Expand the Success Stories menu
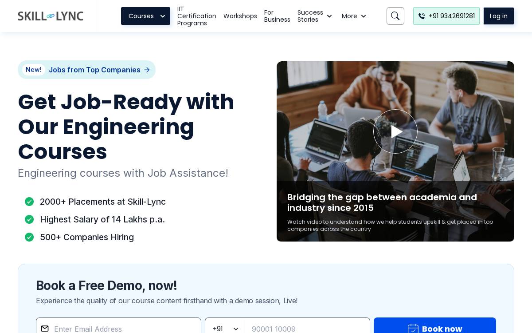Screen dimensions: 532x333 (x=315, y=16)
